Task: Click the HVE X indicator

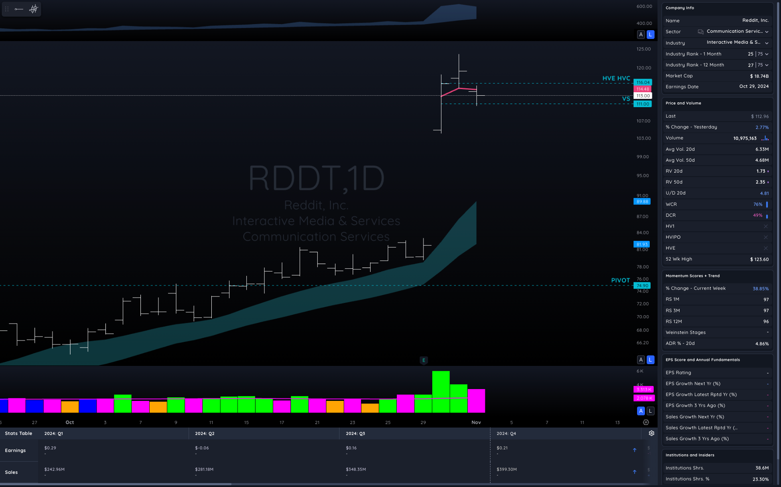Action: pyautogui.click(x=766, y=248)
